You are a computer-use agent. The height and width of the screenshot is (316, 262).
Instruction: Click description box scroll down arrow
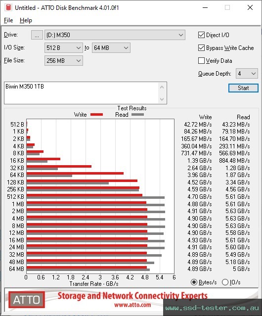[x=162, y=99]
